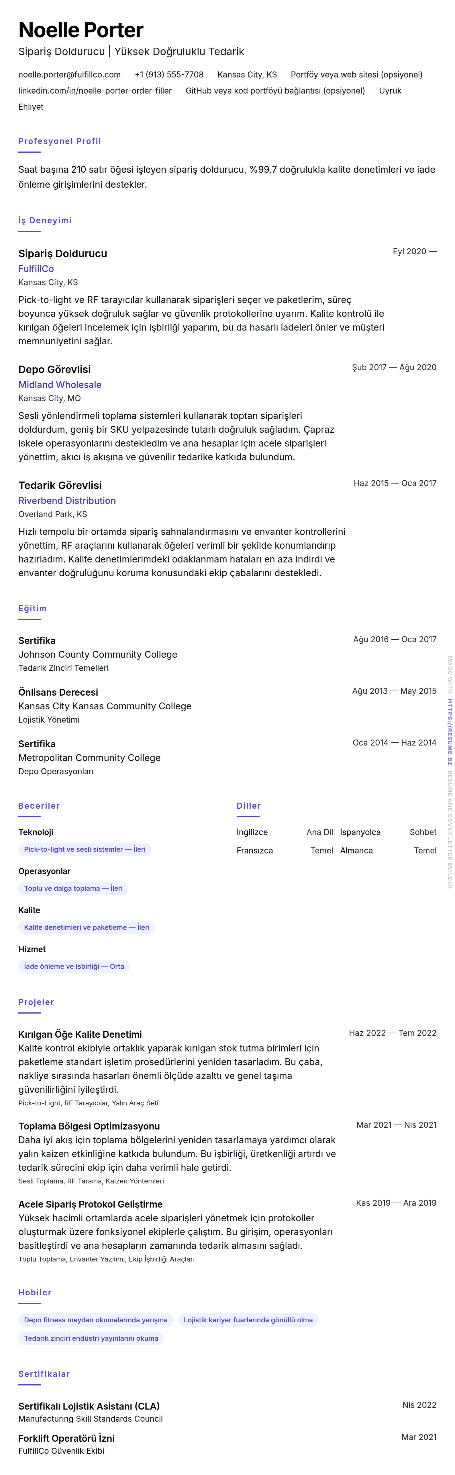Viewport: 455px width, 1475px height.
Task: Click the Lojistik kariyer fuarlarında hobby tag
Action: click(248, 1320)
